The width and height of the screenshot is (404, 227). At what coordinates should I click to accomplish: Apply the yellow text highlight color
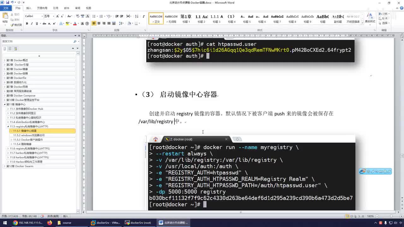[67, 24]
